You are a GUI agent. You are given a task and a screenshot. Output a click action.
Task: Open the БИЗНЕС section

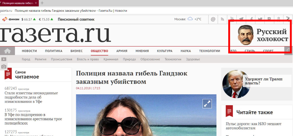pos(76,51)
